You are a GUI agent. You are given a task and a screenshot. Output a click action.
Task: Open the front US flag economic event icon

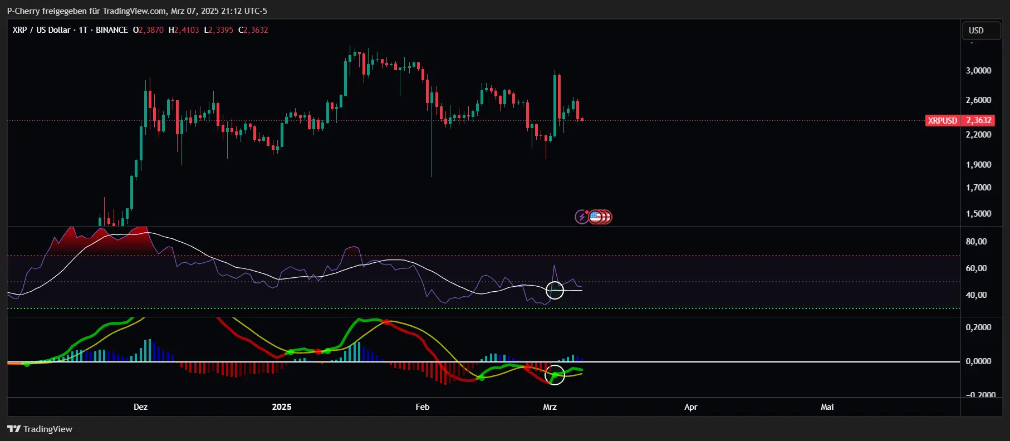[596, 217]
